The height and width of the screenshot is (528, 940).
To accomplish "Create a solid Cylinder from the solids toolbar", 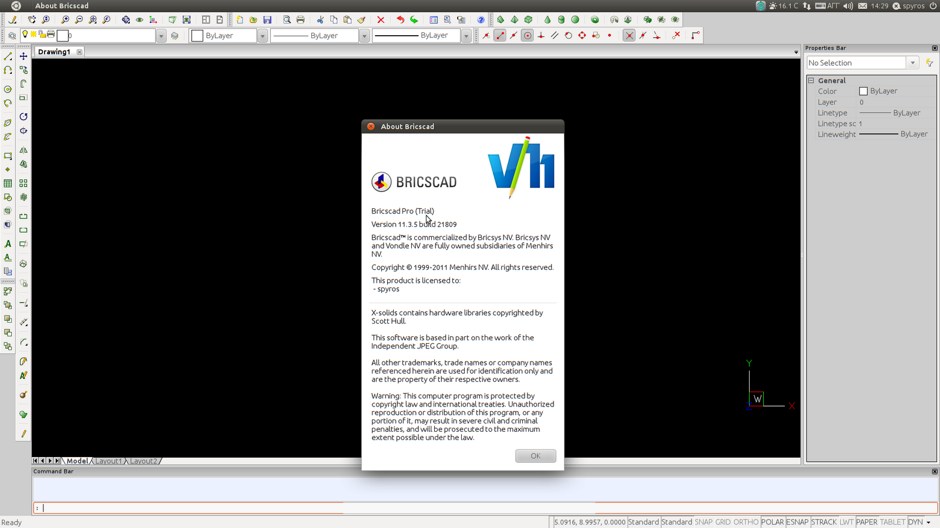I will tap(562, 19).
